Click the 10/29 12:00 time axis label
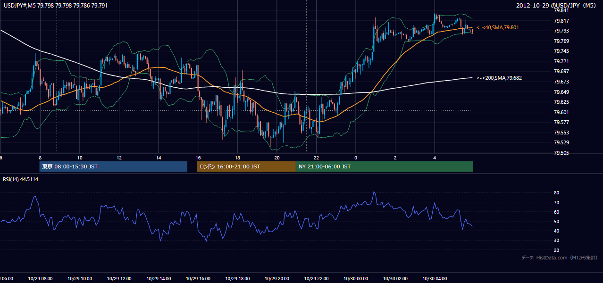This screenshot has height=283, width=603. pyautogui.click(x=119, y=279)
